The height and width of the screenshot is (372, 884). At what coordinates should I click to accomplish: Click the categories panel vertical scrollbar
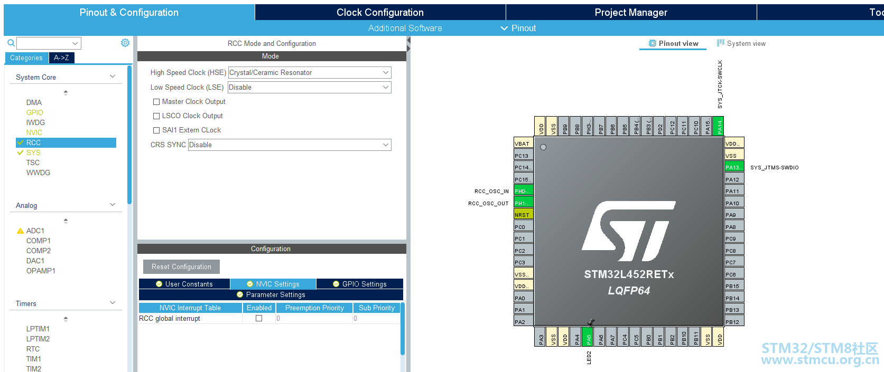[x=129, y=135]
